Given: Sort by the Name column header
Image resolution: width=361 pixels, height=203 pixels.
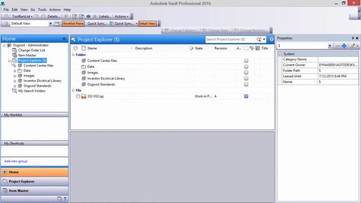Looking at the screenshot, I should (92, 48).
